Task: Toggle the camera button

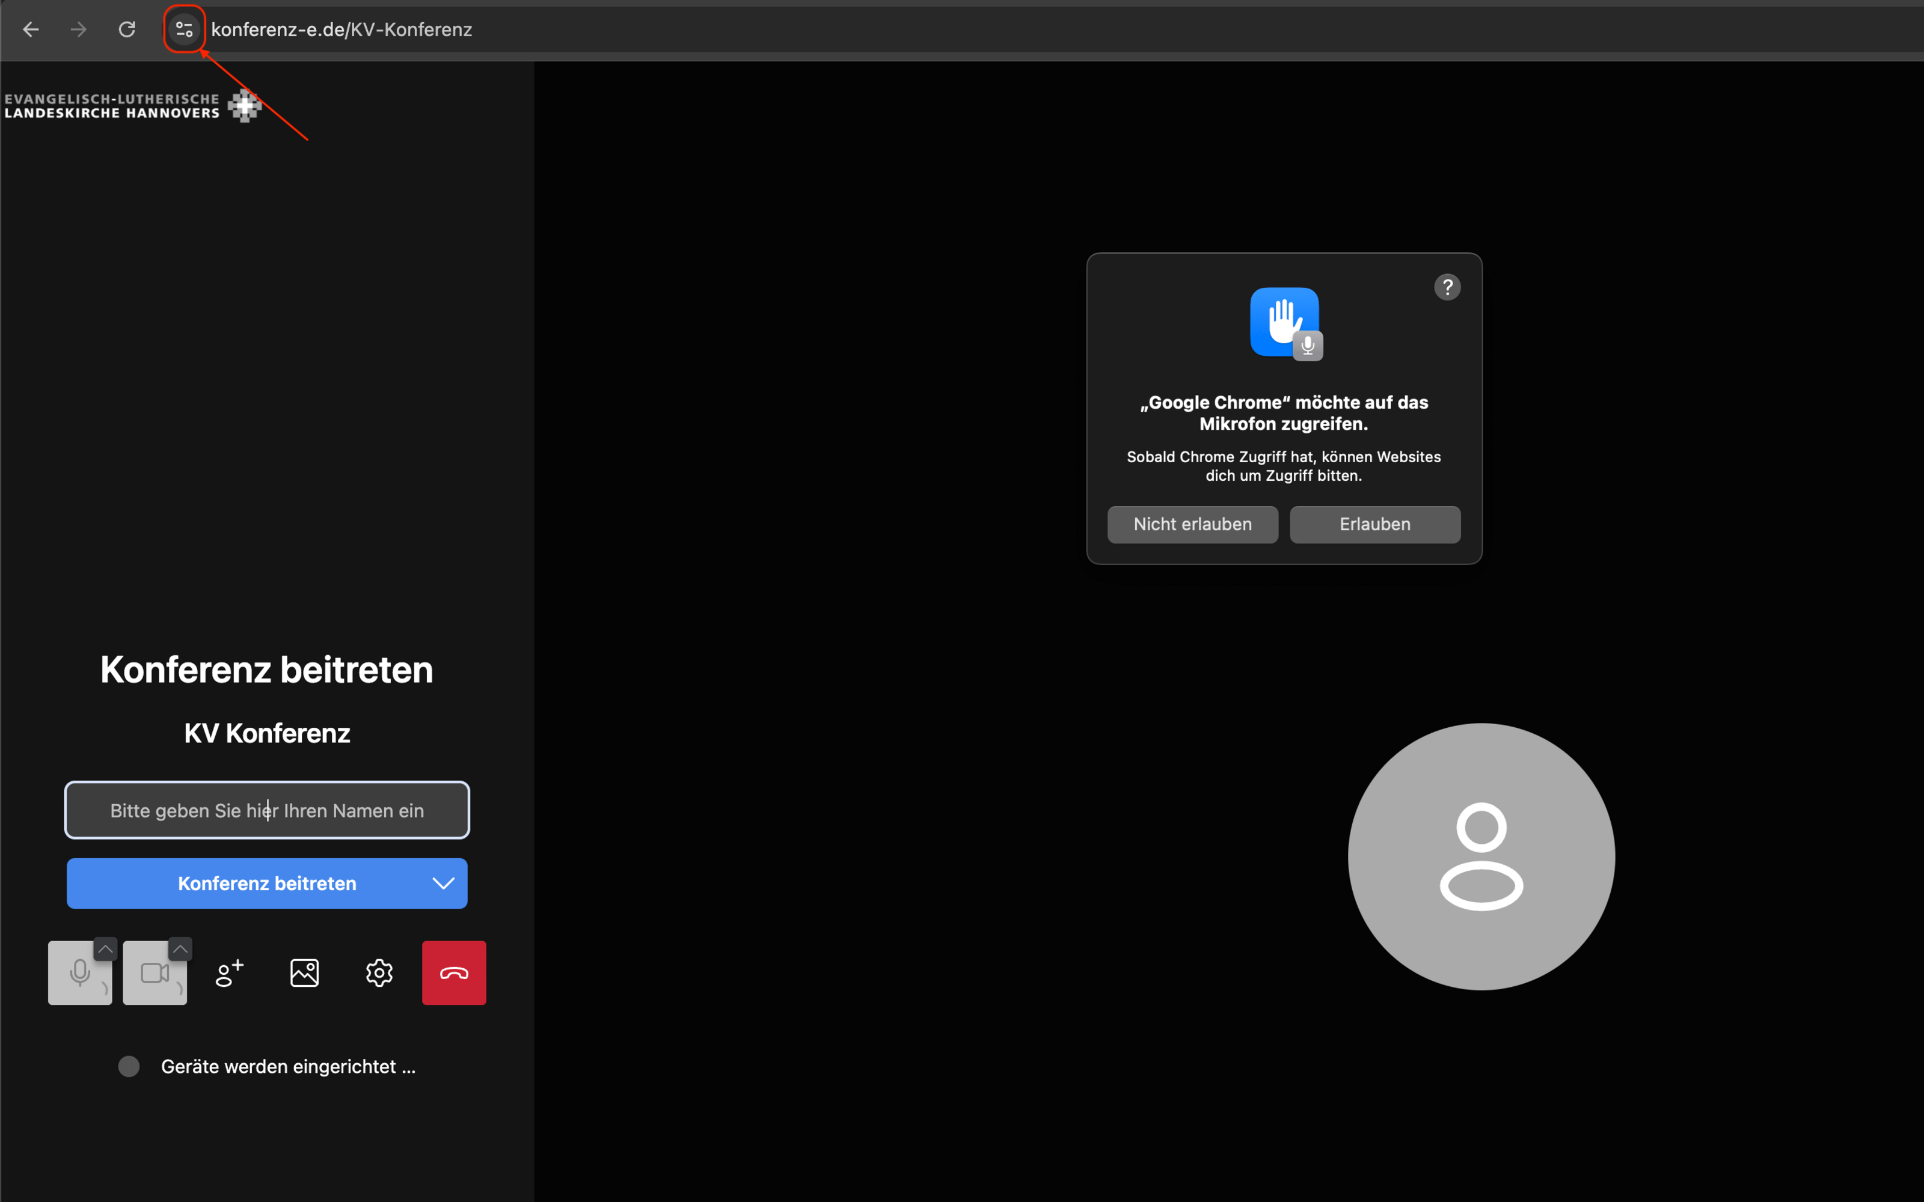Action: (155, 973)
